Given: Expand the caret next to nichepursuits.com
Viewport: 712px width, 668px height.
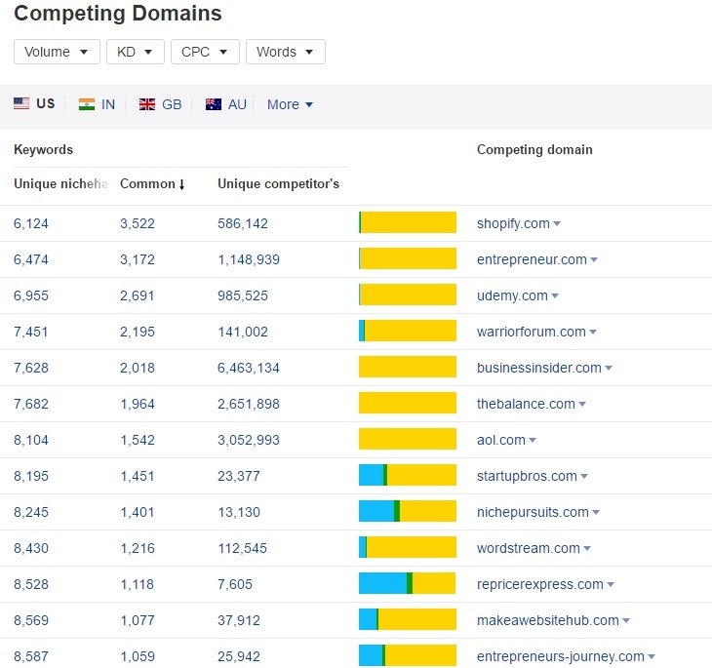Looking at the screenshot, I should coord(596,513).
